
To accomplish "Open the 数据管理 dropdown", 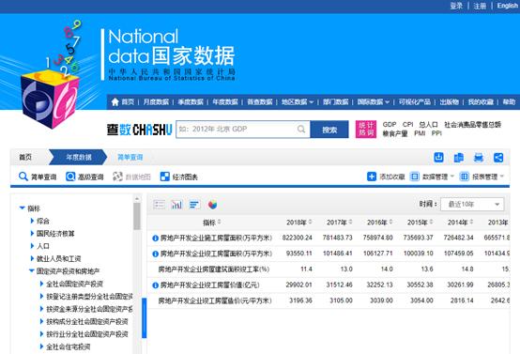I will (x=432, y=177).
